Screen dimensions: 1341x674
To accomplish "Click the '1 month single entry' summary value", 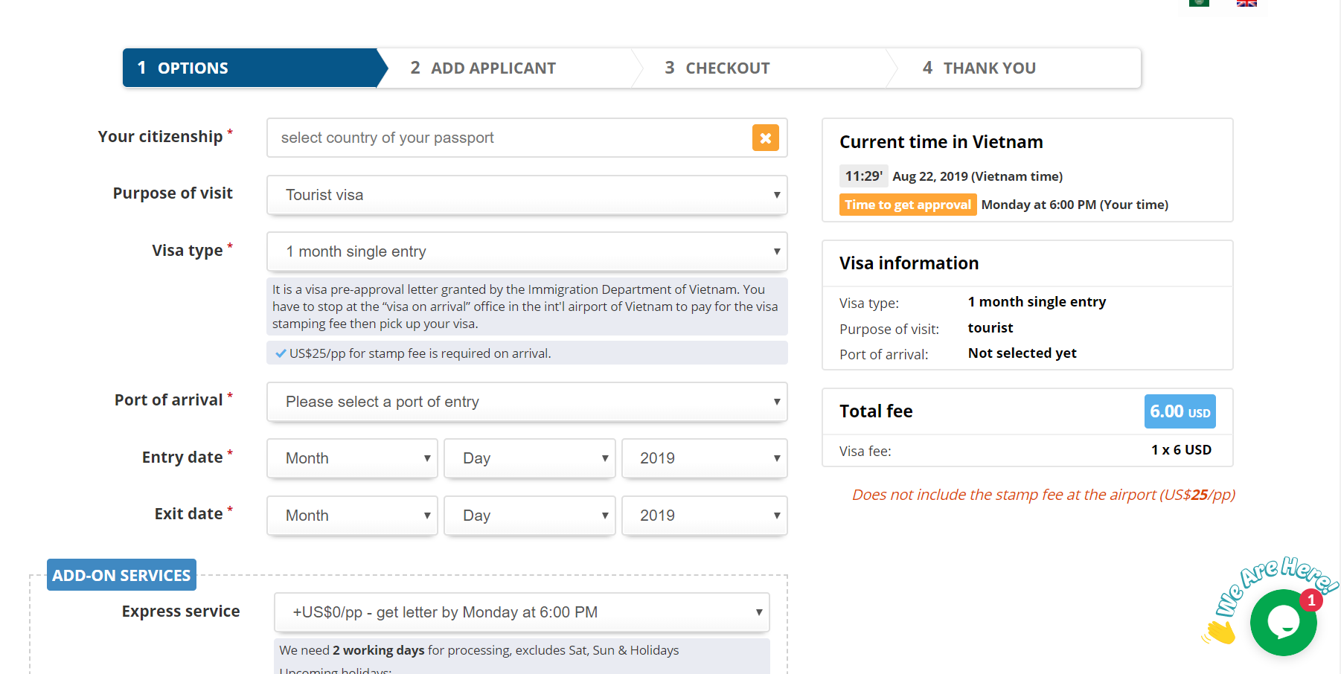I will pos(1037,302).
